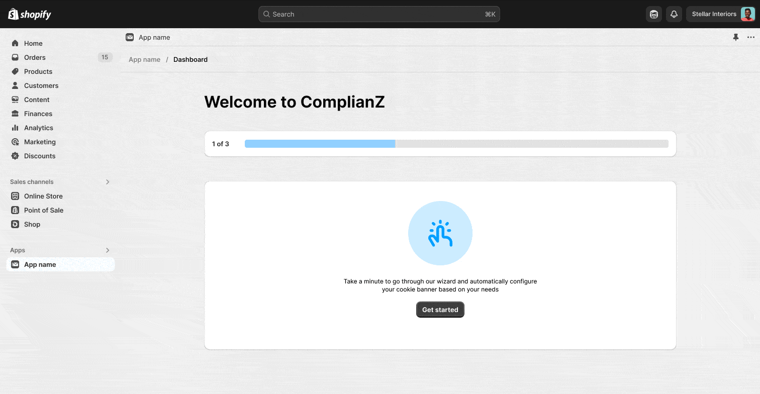Click the 'Take a minute' wizard description

coord(440,285)
